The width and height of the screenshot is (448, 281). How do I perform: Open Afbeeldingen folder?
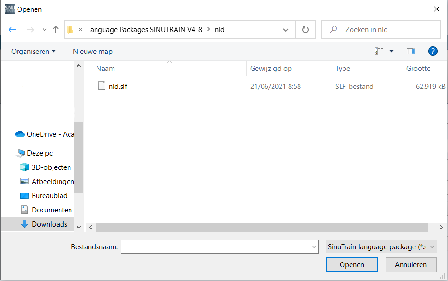coord(53,181)
